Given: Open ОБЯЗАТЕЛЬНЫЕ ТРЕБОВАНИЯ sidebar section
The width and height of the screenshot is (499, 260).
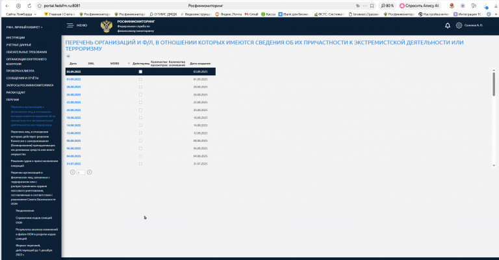Looking at the screenshot, I should 27,52.
